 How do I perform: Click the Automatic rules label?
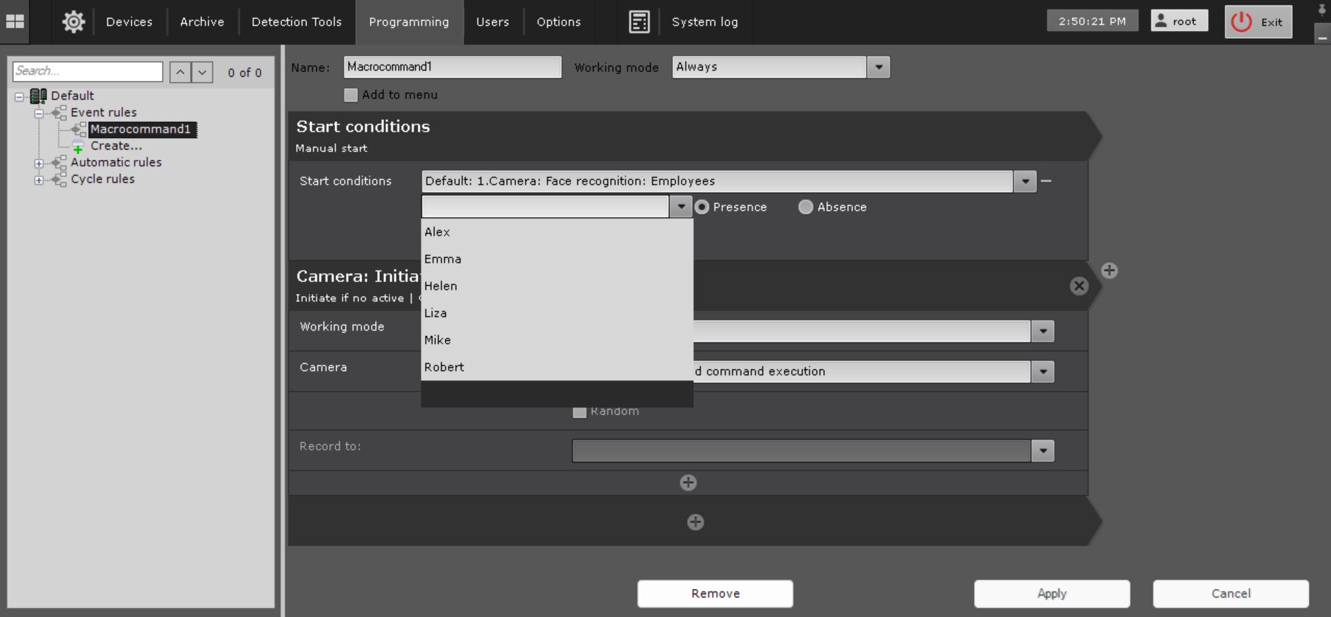(x=116, y=162)
